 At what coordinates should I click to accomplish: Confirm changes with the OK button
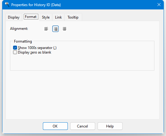55,126
